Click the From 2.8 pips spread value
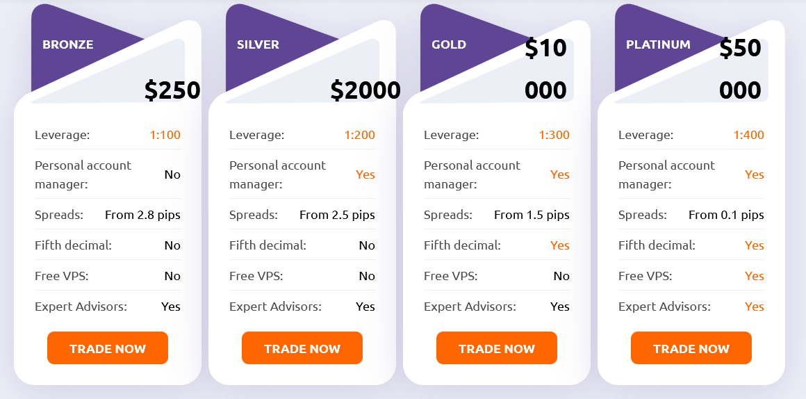The image size is (806, 399). point(143,215)
